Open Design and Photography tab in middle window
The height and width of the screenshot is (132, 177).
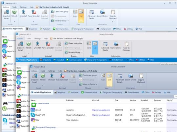pyautogui.click(x=95, y=60)
